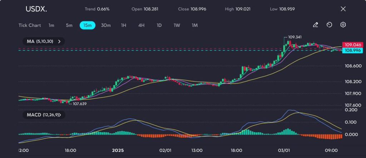The image size is (366, 158).
Task: Click the 109.341 high price marker
Action: (295, 37)
